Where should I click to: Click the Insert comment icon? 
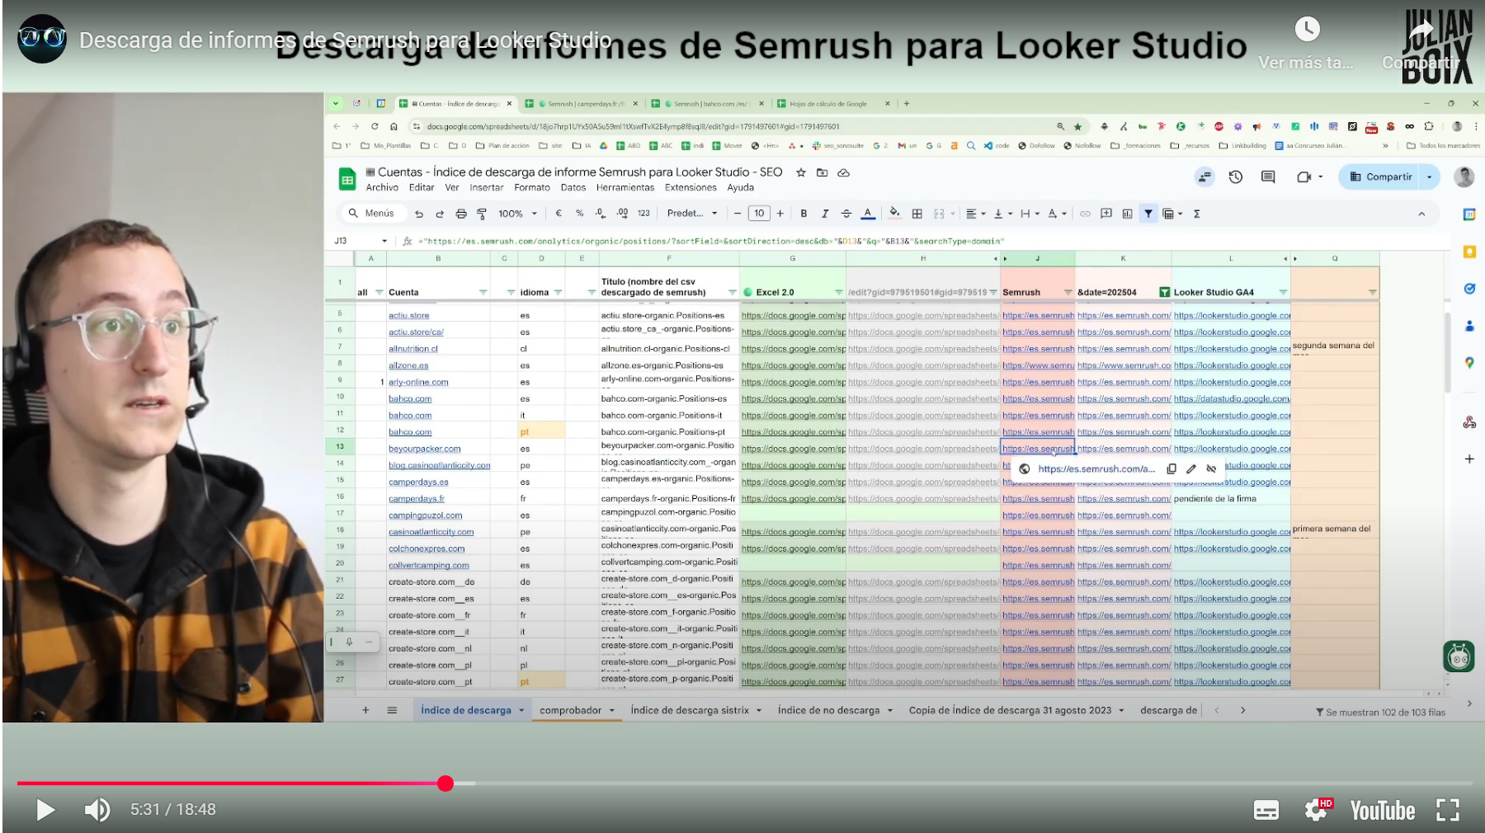[1106, 214]
